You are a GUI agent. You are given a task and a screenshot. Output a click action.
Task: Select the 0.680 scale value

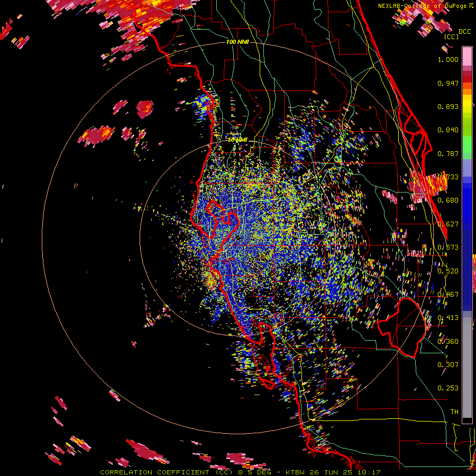pyautogui.click(x=448, y=200)
